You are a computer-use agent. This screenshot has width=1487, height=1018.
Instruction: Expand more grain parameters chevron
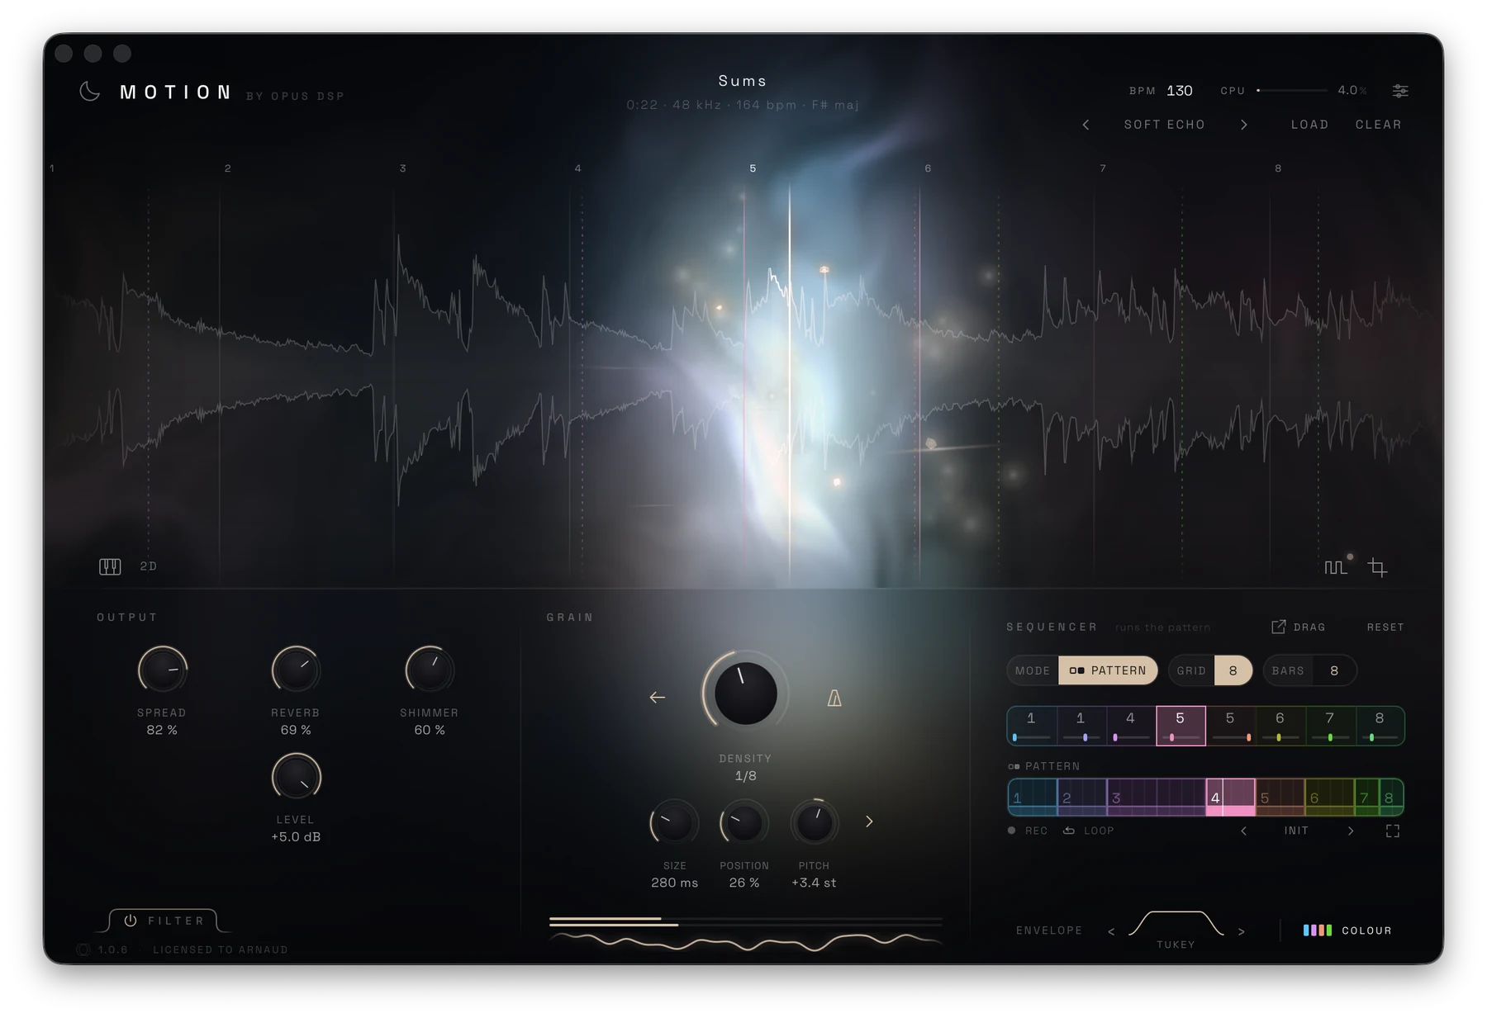coord(869,822)
